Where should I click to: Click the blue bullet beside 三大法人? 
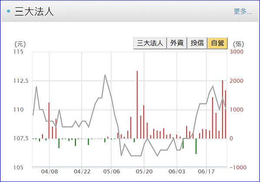pyautogui.click(x=9, y=11)
